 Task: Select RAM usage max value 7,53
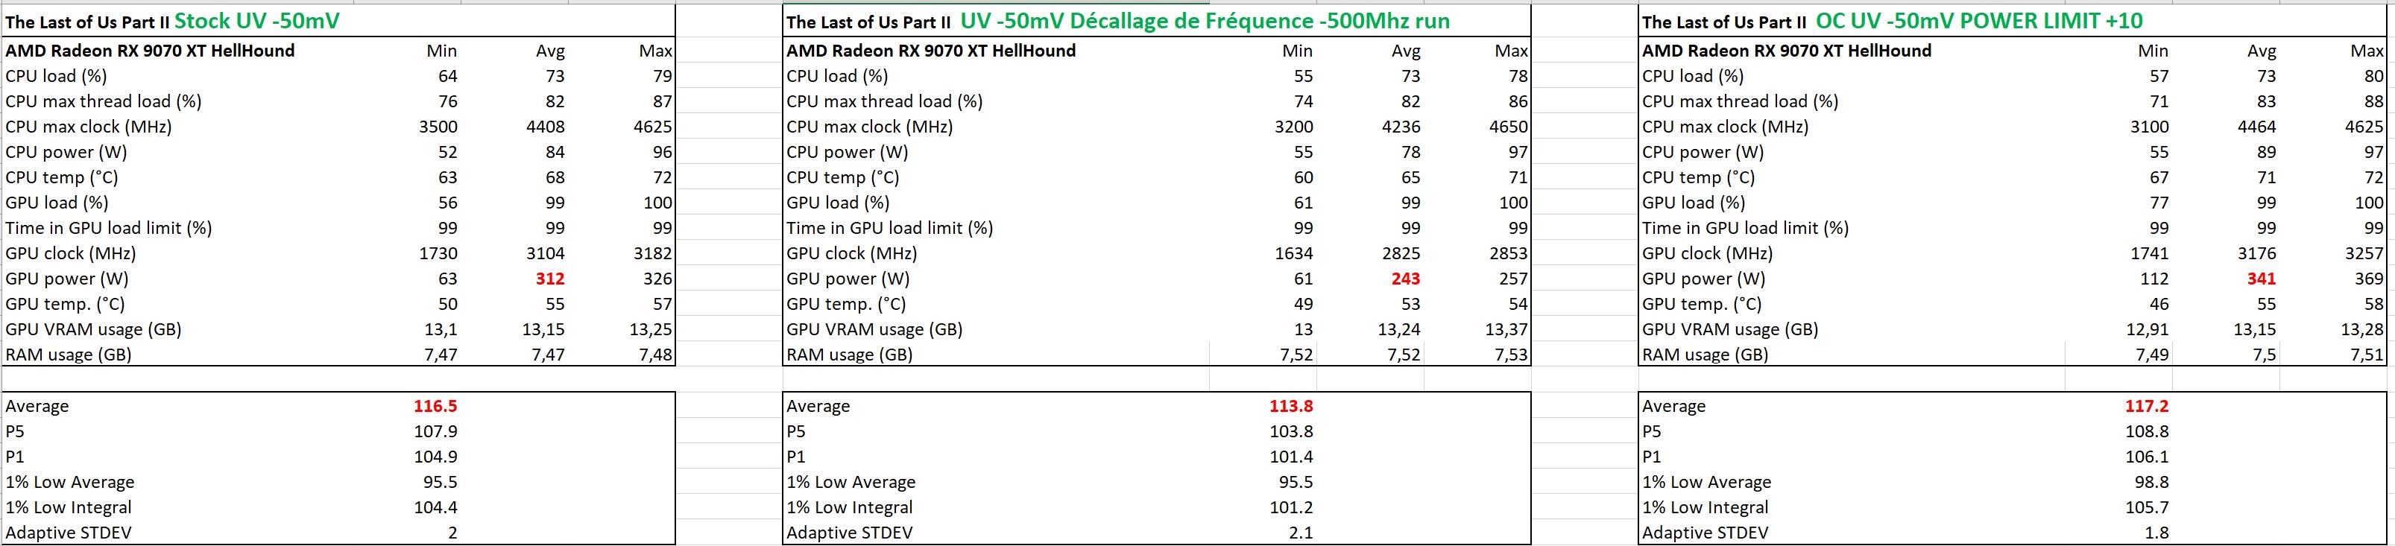1511,355
